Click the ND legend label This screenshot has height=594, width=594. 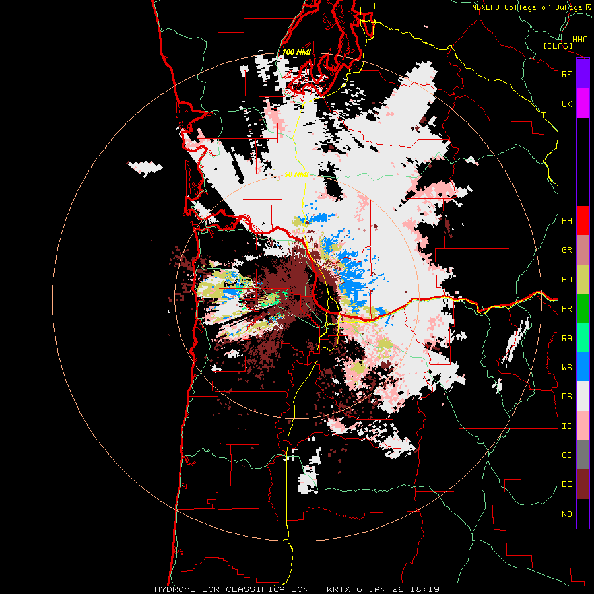[566, 514]
